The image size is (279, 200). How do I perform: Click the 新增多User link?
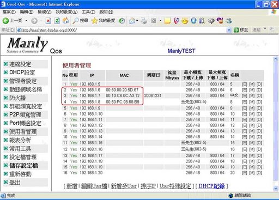(x=124, y=186)
